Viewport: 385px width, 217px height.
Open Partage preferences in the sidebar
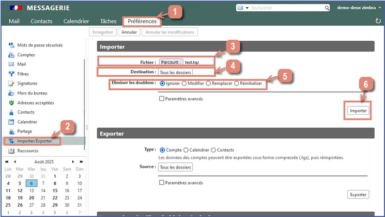(x=25, y=131)
